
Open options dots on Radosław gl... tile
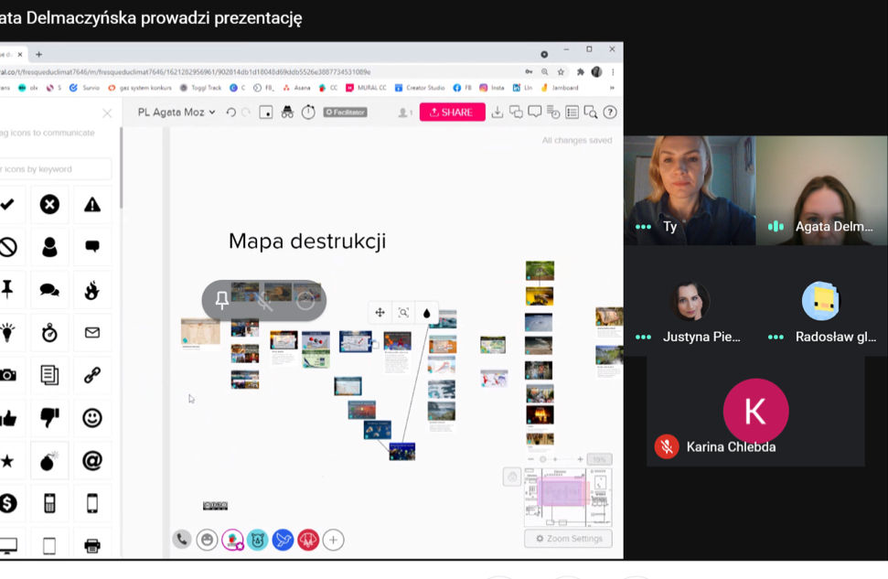776,338
